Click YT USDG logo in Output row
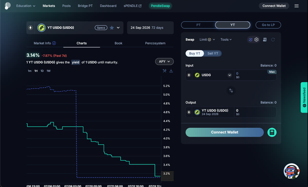Image resolution: width=308 pixels, height=187 pixels. [x=197, y=112]
